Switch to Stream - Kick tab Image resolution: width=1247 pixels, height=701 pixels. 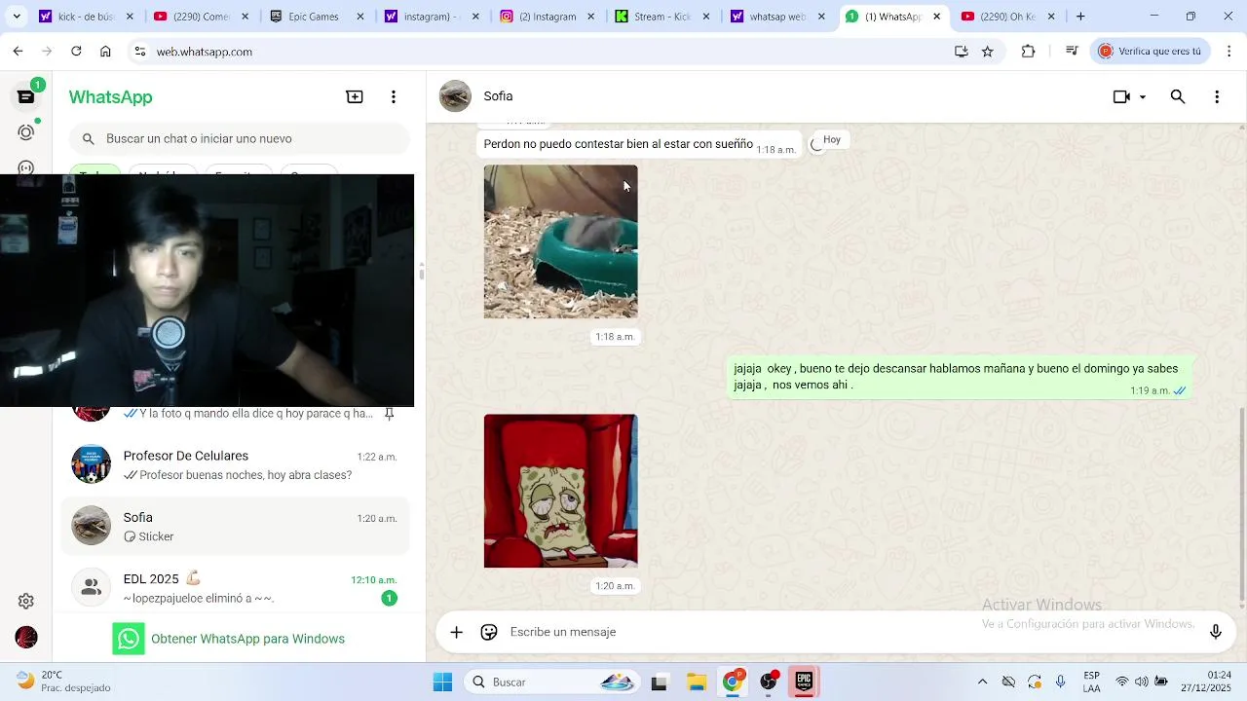point(662,17)
